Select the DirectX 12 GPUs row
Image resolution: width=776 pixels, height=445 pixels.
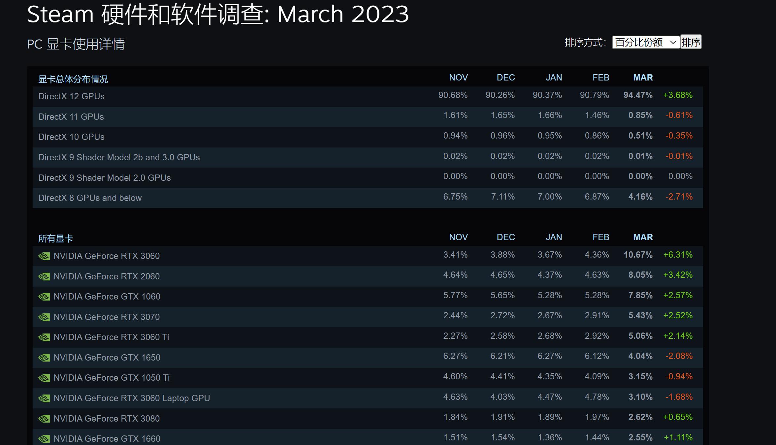pos(231,96)
